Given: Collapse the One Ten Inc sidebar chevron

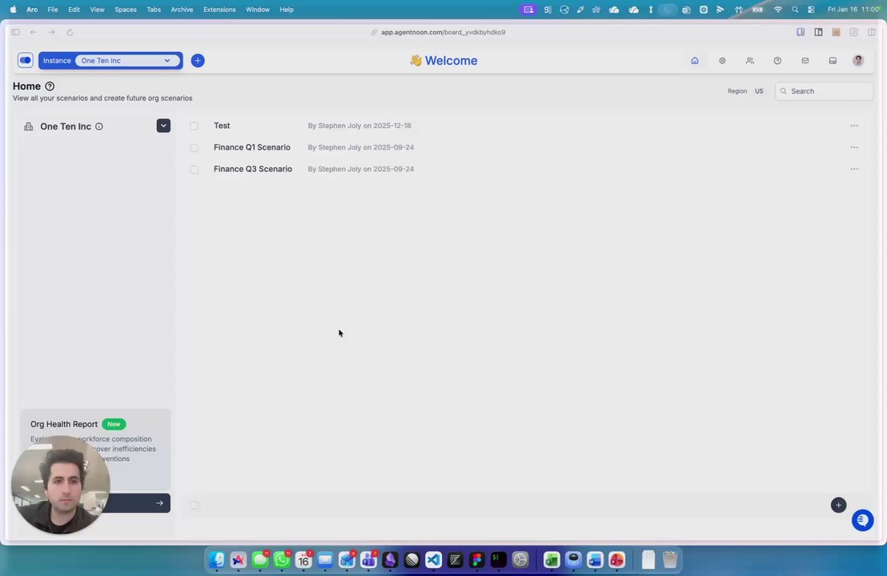Looking at the screenshot, I should (163, 126).
